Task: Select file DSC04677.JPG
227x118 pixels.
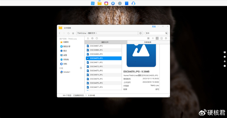Action: coord(104,87)
